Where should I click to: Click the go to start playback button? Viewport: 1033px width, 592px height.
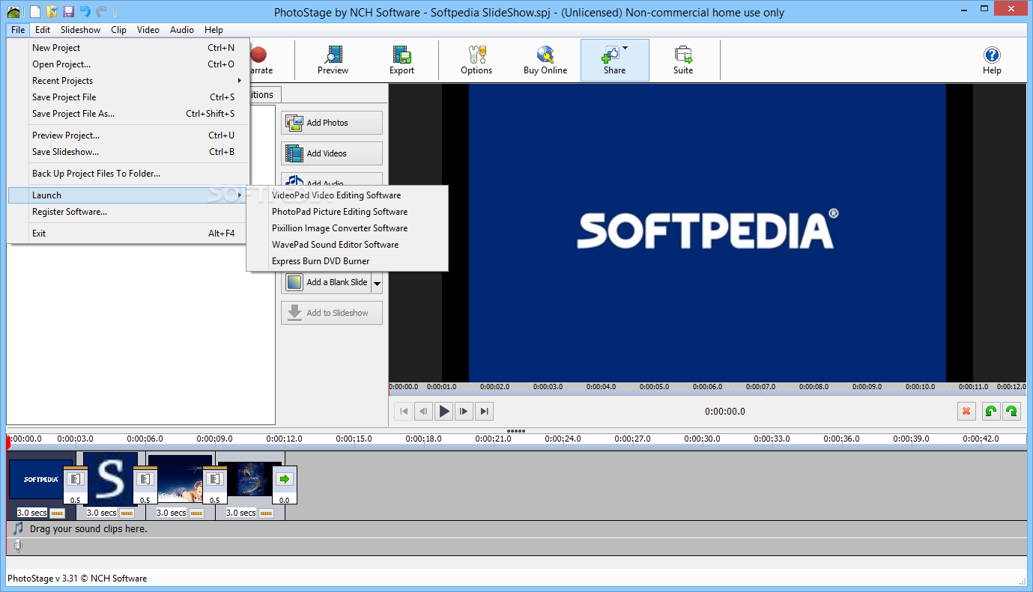(x=403, y=411)
